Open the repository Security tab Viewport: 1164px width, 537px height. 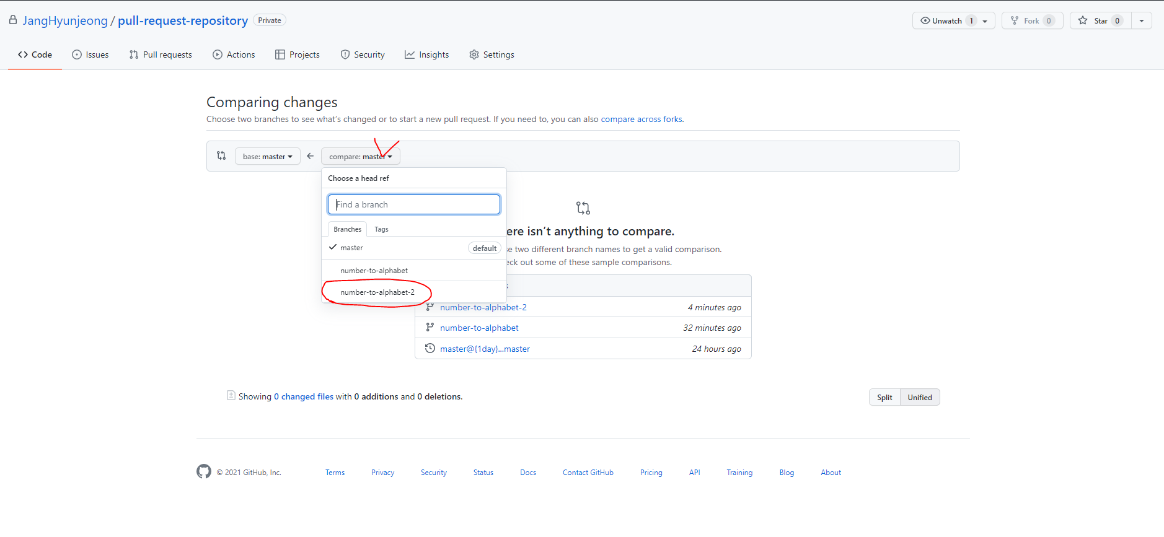[363, 55]
